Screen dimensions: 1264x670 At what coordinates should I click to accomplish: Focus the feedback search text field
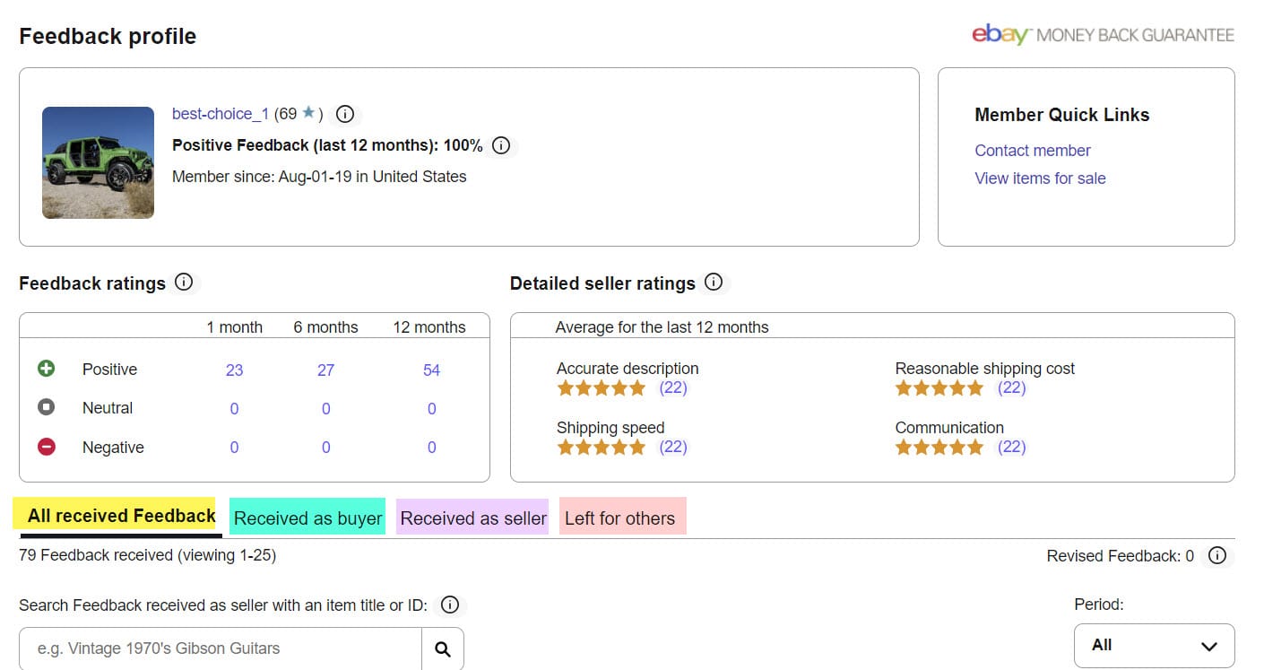coord(221,648)
